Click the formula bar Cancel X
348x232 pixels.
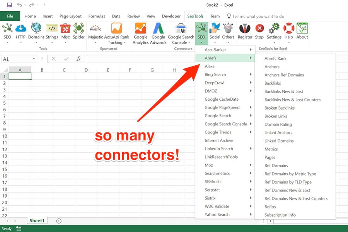(54, 59)
